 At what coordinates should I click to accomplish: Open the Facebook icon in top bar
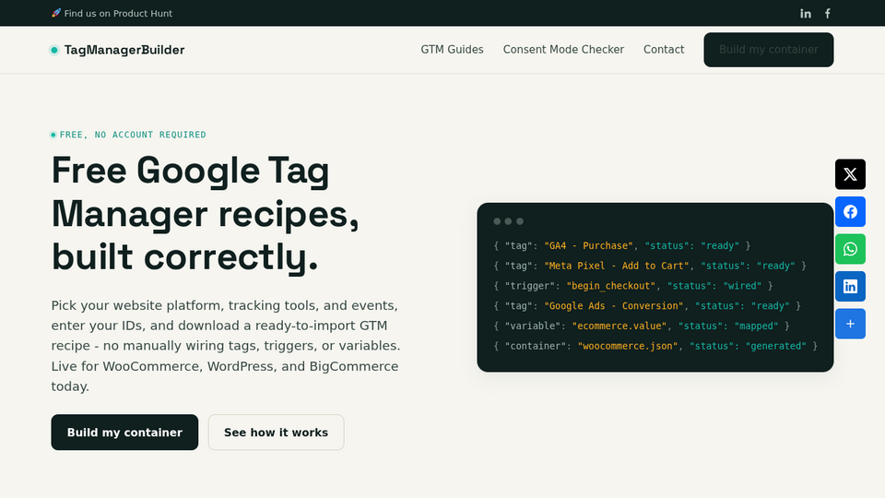click(828, 14)
